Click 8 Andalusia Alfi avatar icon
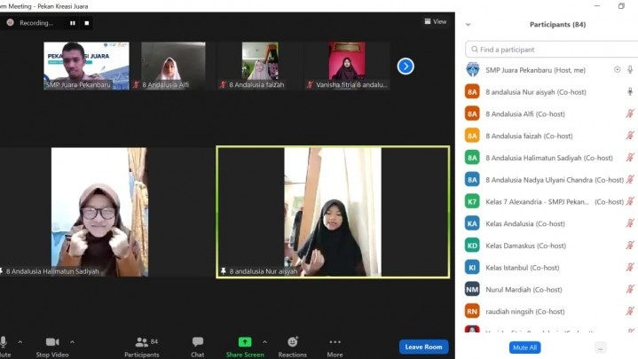Screen dimensions: 638x359 point(472,113)
